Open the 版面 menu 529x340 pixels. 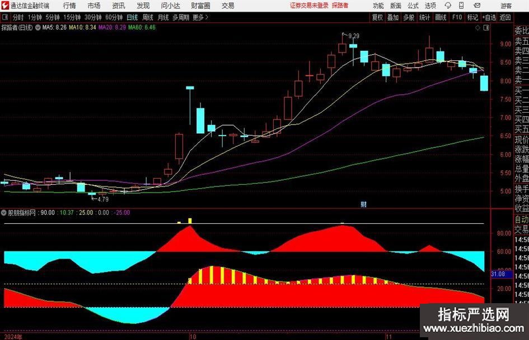tap(395, 6)
